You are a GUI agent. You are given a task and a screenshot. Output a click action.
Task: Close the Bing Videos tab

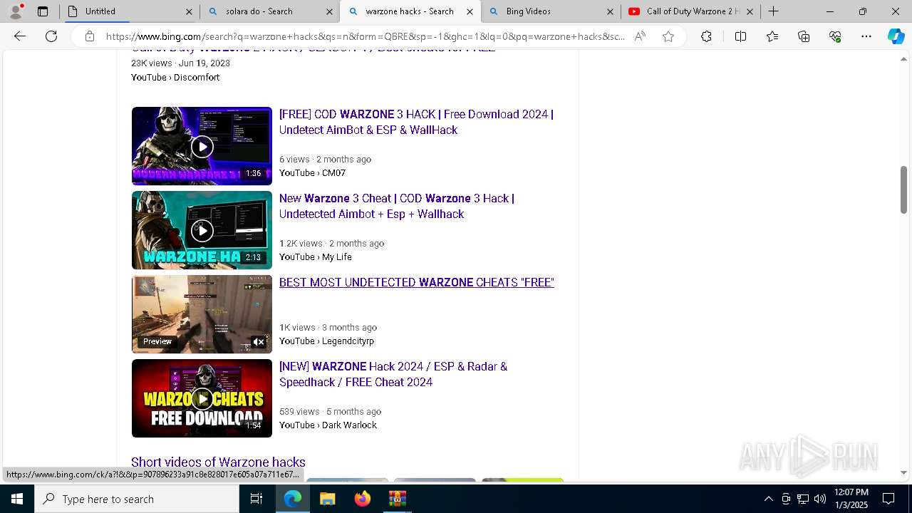[x=610, y=11]
